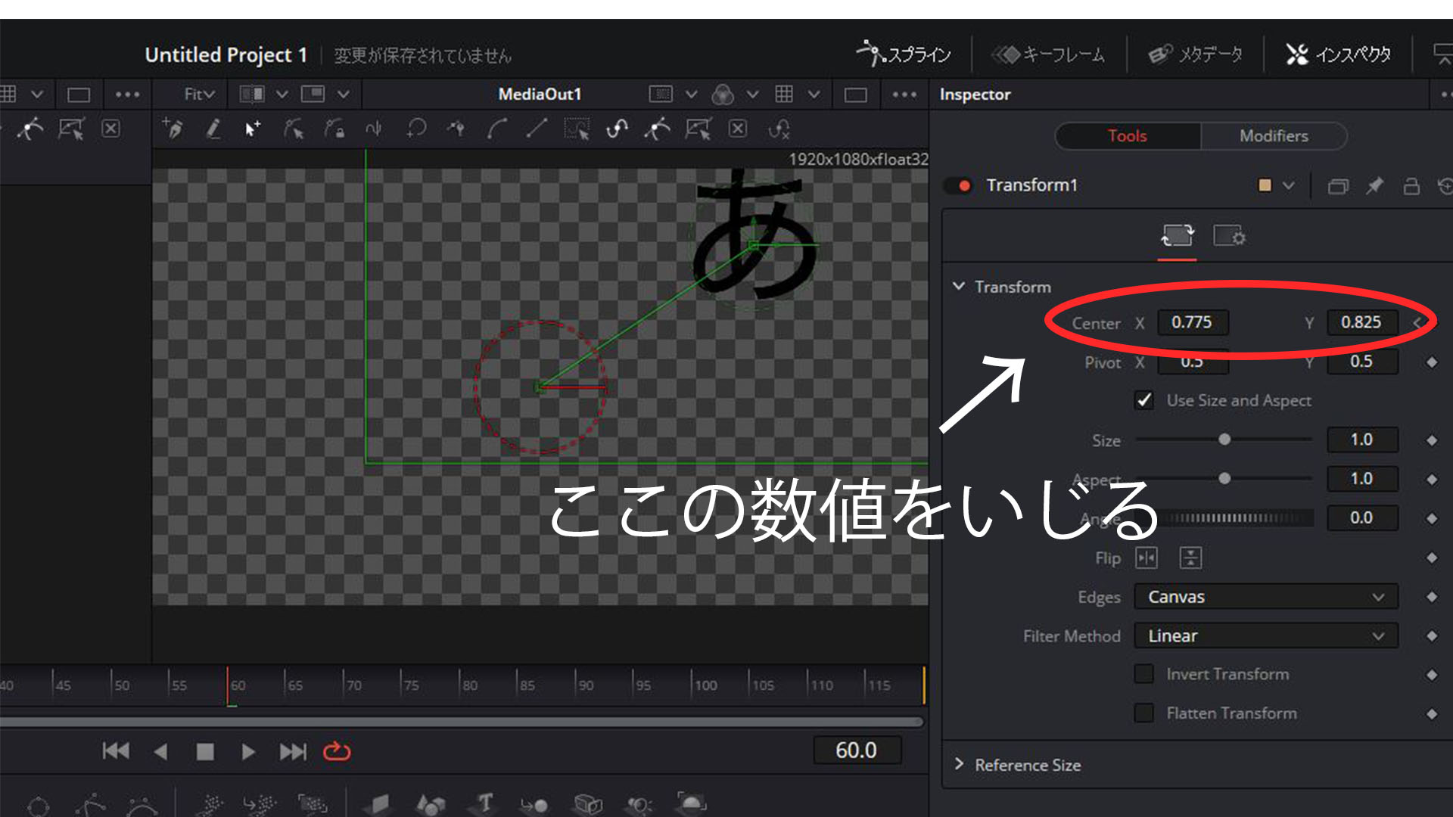
Task: Enable Invert Transform checkbox
Action: tap(1147, 674)
